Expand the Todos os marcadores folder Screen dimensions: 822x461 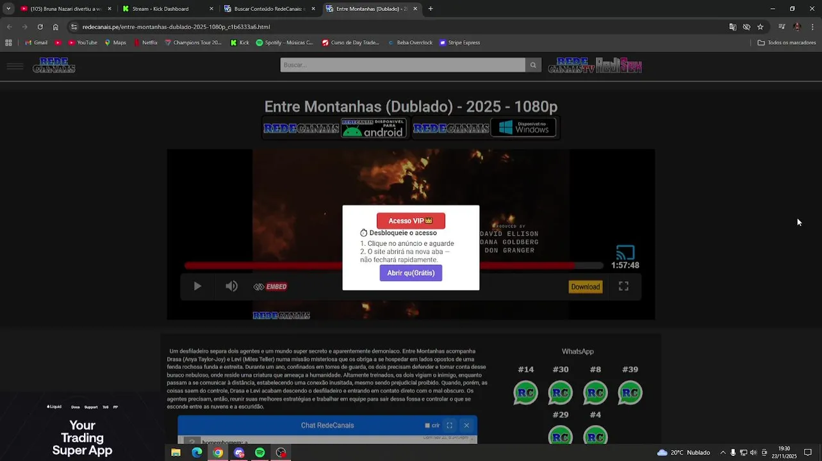point(787,43)
